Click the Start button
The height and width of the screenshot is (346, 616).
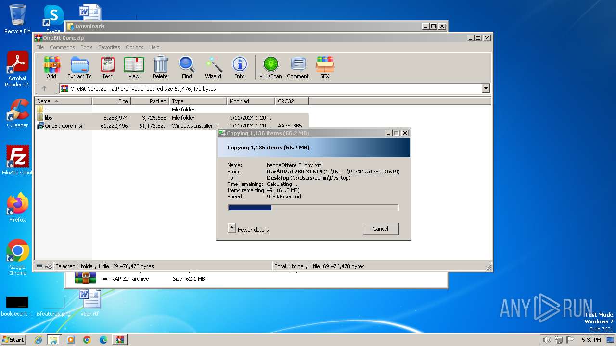[13, 340]
